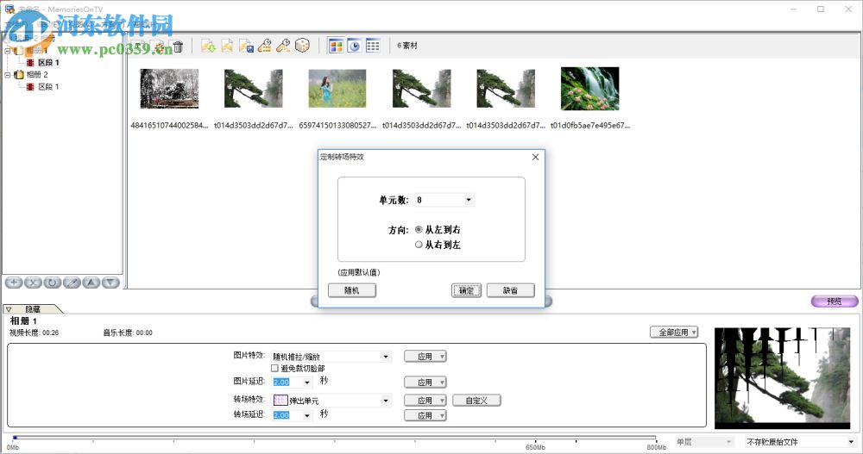Screen dimensions: 863x454
Task: Open the 不存贮原始文件 dropdown
Action: (851, 442)
